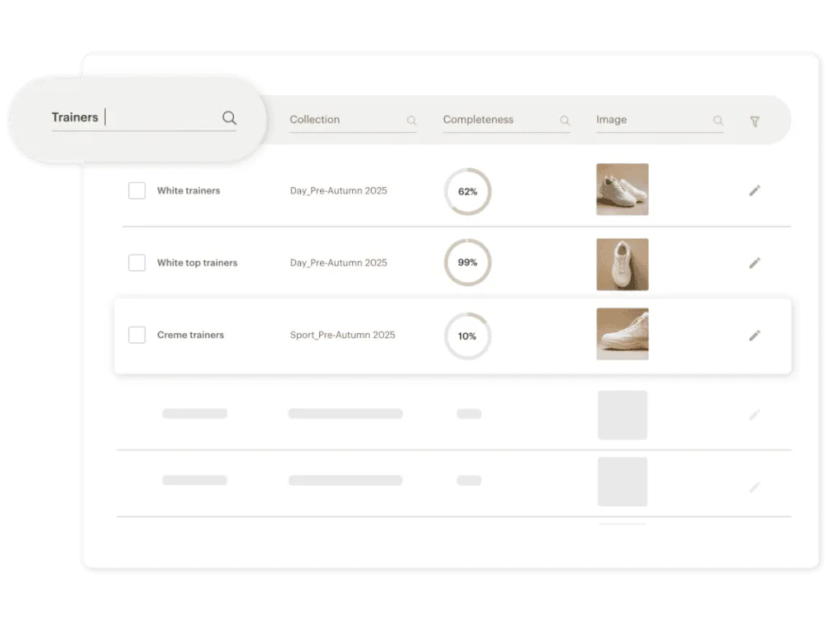Click the Image column search icon
This screenshot has height=630, width=840.
718,121
